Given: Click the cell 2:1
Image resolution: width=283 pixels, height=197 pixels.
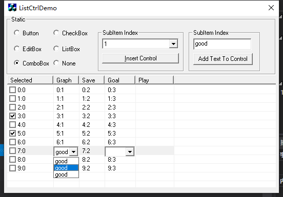Looking at the screenshot, I should (60, 107).
